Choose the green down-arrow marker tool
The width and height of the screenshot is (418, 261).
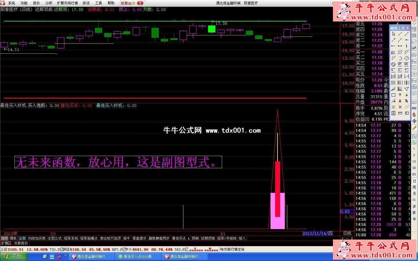point(407,95)
